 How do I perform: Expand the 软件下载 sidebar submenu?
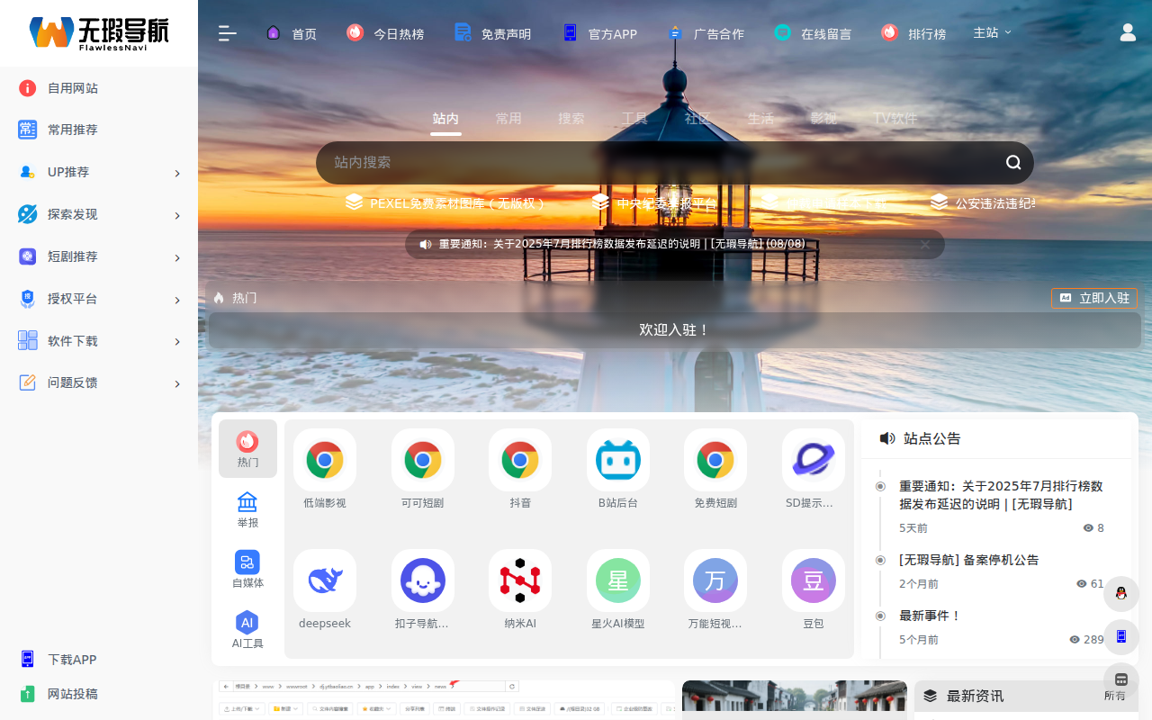[x=99, y=341]
